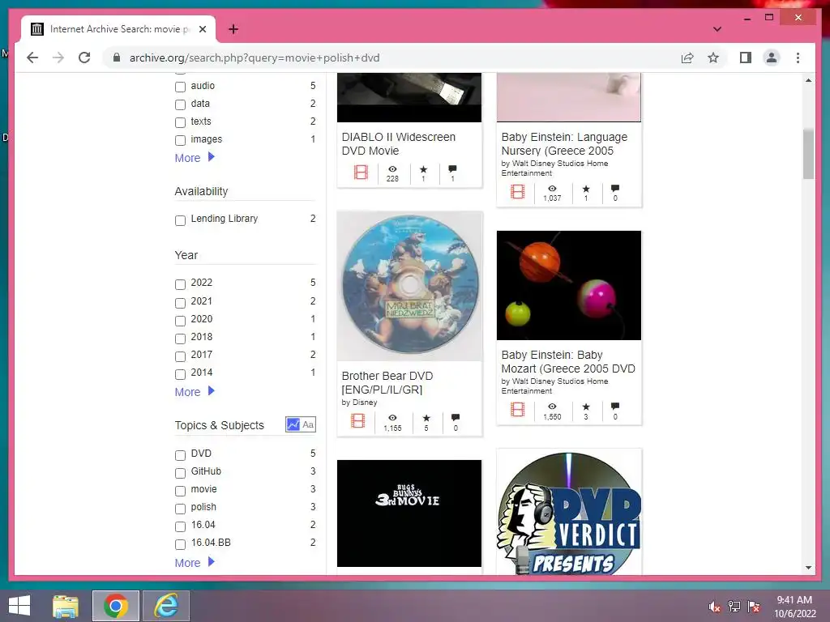Click the film icon on Baby Mozart card

point(518,409)
